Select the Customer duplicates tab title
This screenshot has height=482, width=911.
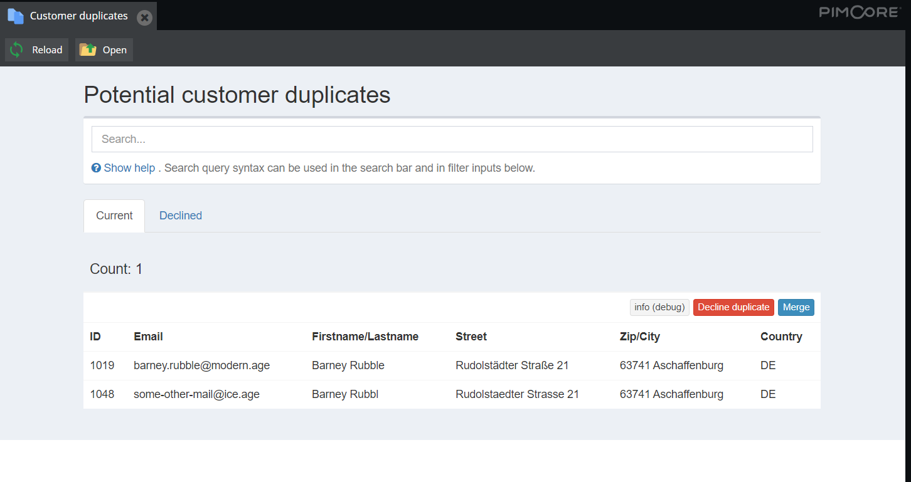click(79, 16)
